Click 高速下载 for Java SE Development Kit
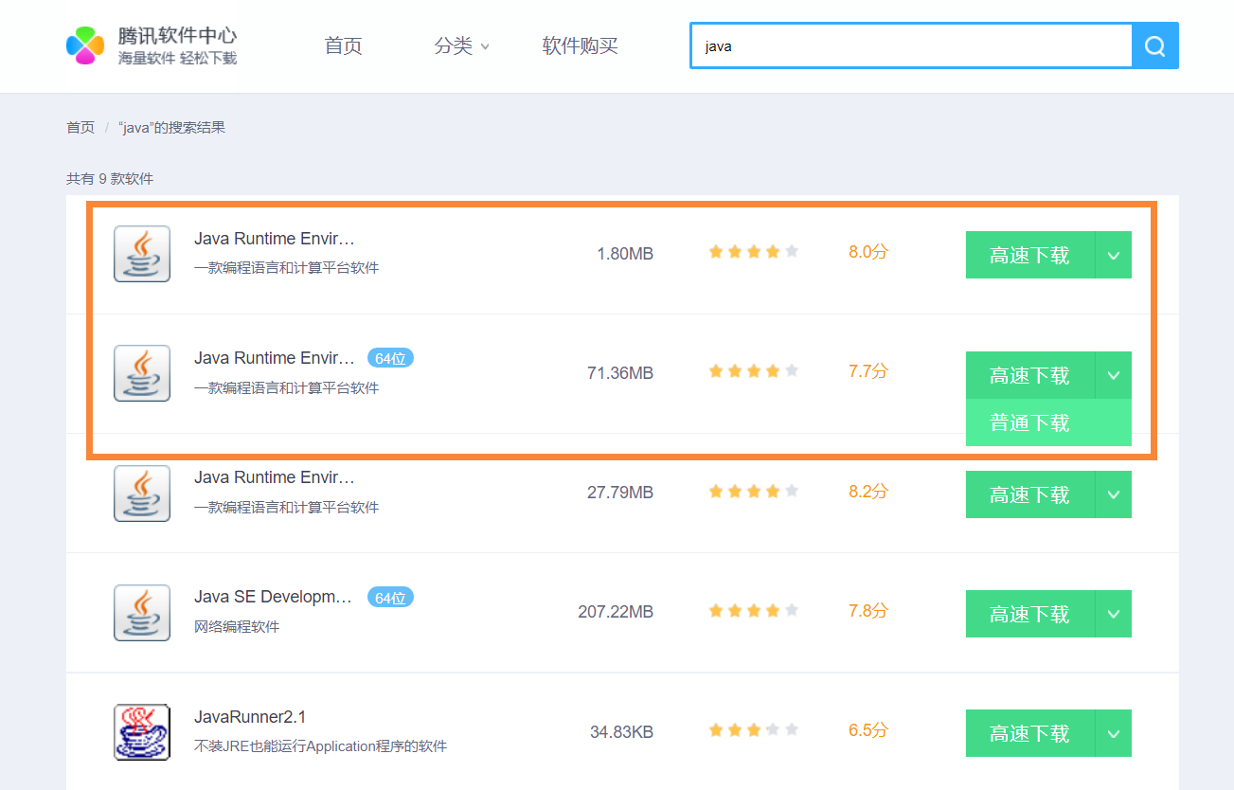 [1028, 613]
